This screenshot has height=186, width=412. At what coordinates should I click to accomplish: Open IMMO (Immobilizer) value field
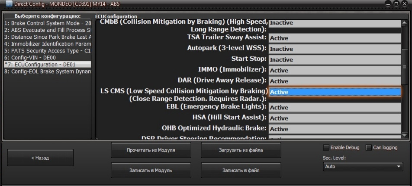(x=335, y=70)
